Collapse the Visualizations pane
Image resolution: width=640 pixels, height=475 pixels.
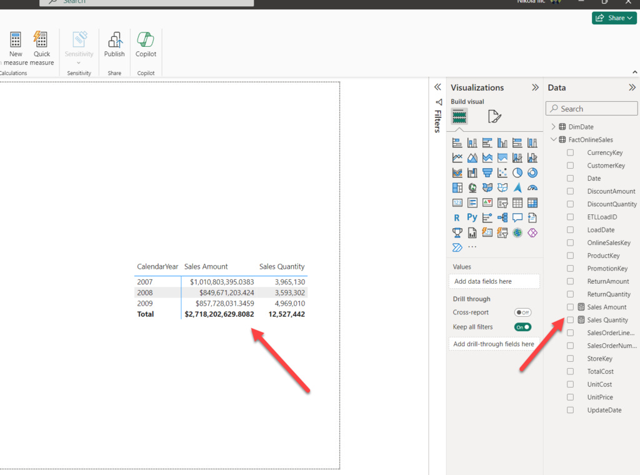tap(535, 87)
